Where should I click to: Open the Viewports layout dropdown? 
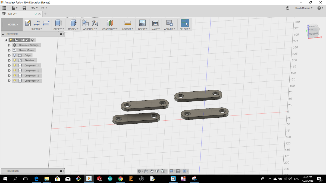[185, 171]
